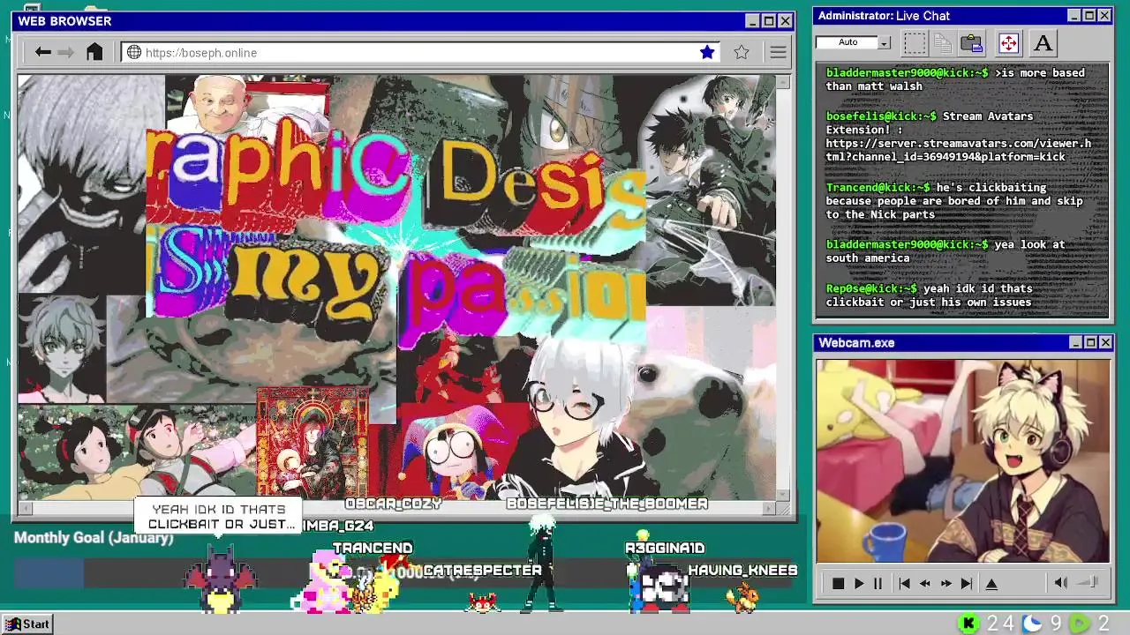
Task: Open the Auto dropdown in Live Chat
Action: point(884,42)
